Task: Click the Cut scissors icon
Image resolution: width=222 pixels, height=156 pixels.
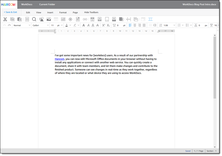Action: click(x=5, y=19)
